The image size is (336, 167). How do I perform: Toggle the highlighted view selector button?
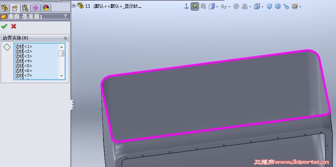coord(195,6)
